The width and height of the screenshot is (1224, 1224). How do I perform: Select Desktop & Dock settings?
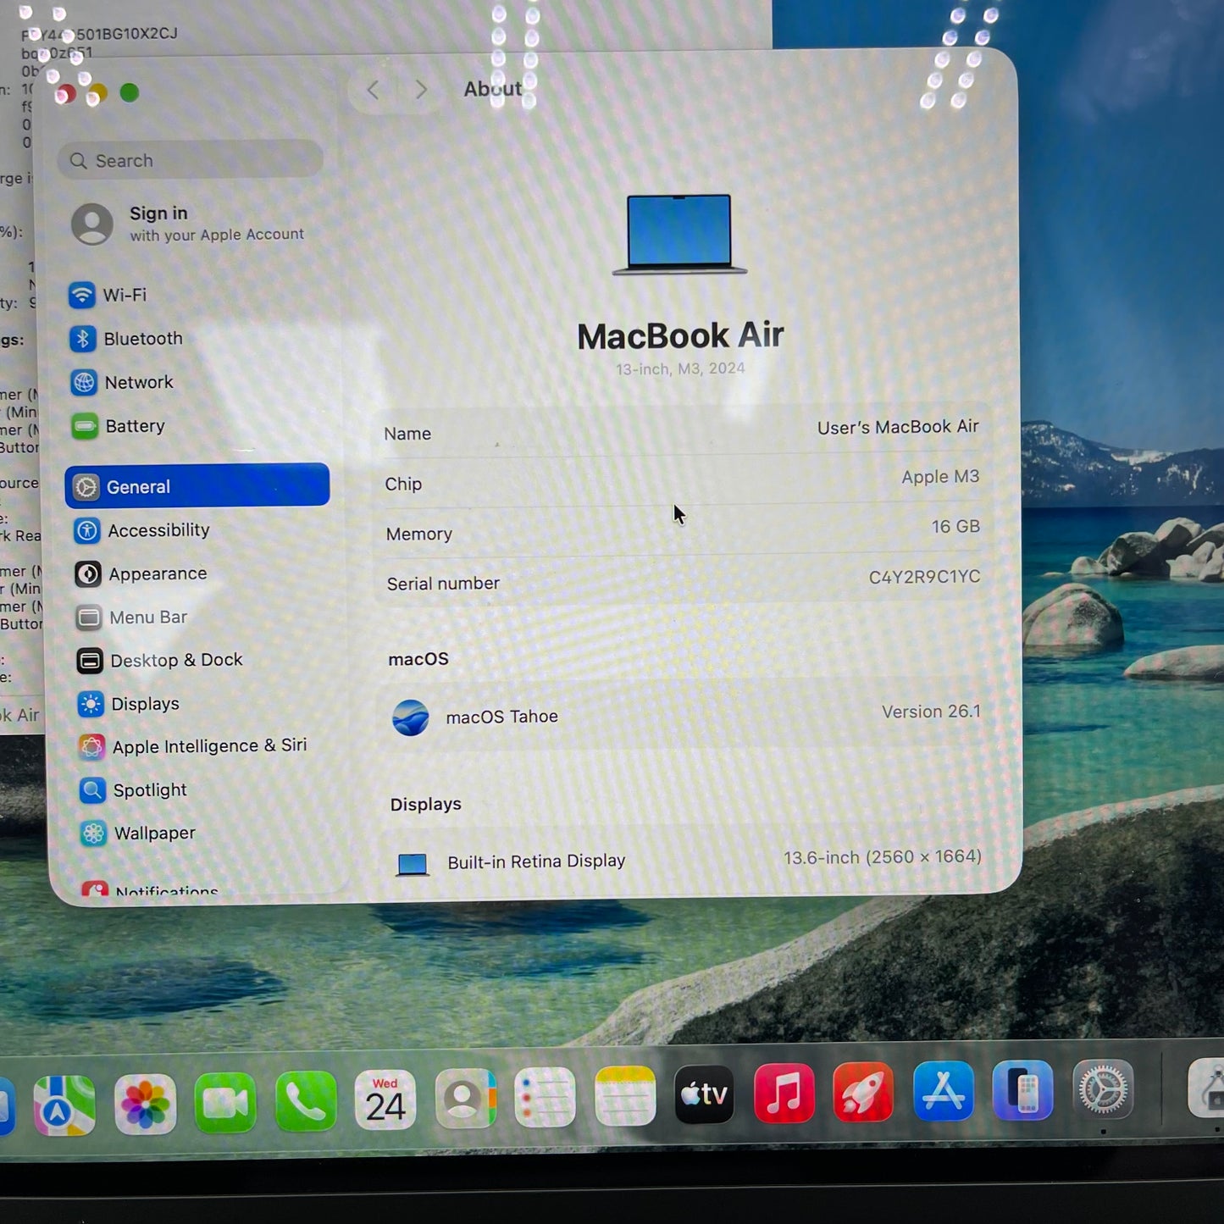176,660
